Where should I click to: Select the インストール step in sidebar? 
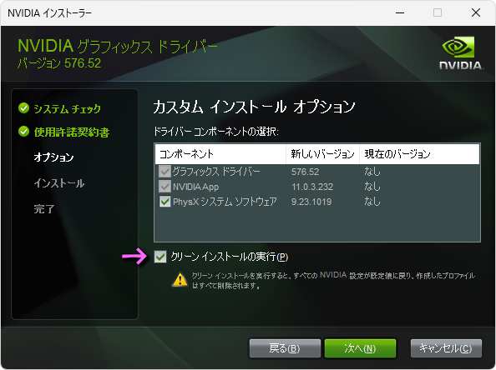point(59,183)
